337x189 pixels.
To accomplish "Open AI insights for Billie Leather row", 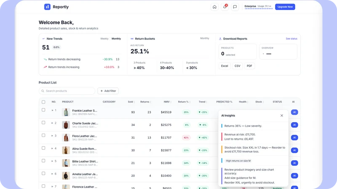I will 294,163.
